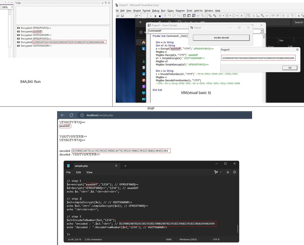Click the VB6 Locals Window toolbar icon
This screenshot has height=245, width=304.
tap(184, 16)
